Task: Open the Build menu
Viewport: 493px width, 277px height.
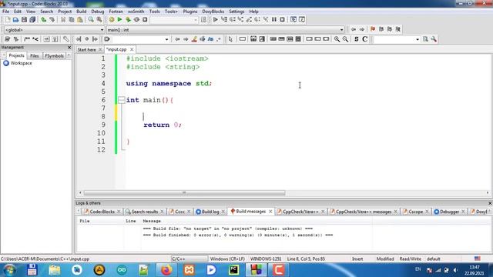Action: pyautogui.click(x=82, y=12)
